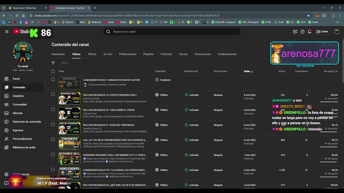Open the Tools bookmarks folder

pos(279,22)
